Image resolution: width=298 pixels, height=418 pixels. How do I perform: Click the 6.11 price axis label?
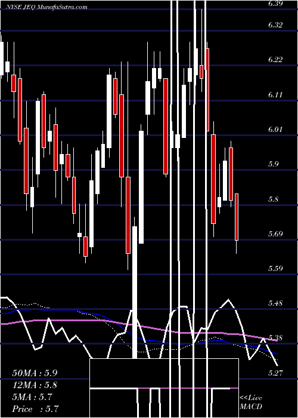pyautogui.click(x=274, y=95)
